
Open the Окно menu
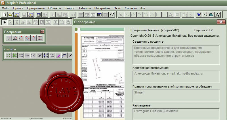tap(117, 8)
